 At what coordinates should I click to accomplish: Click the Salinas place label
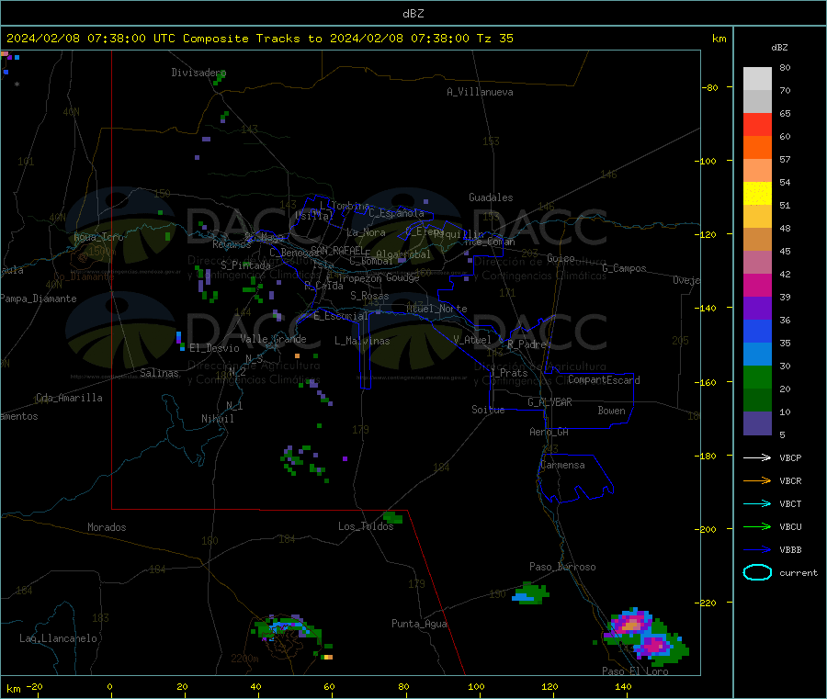click(x=159, y=373)
